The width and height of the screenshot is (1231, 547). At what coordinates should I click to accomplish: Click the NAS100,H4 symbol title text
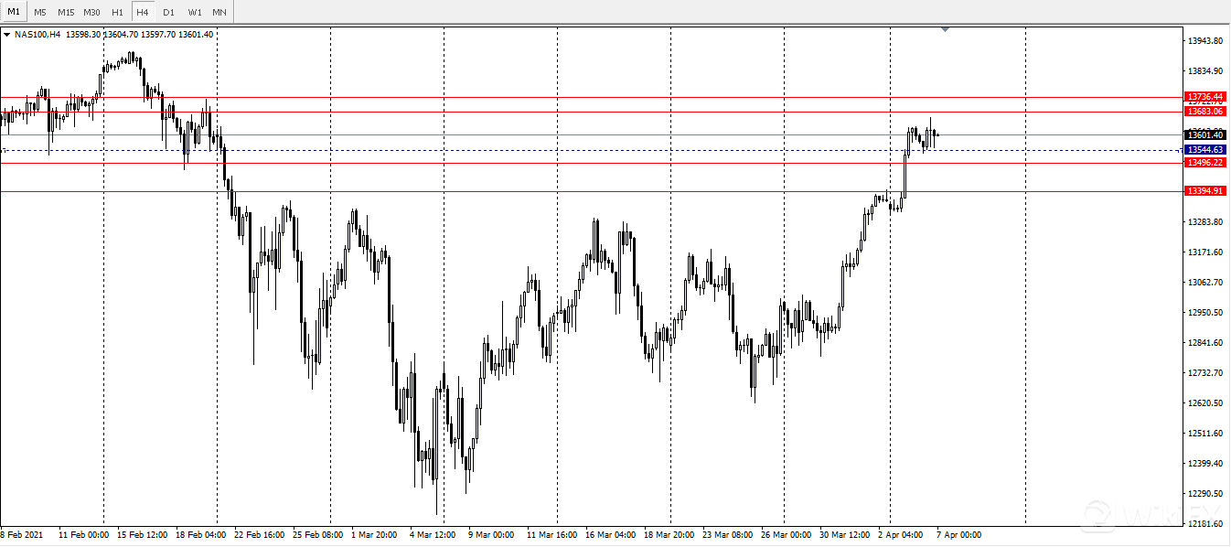[x=37, y=35]
